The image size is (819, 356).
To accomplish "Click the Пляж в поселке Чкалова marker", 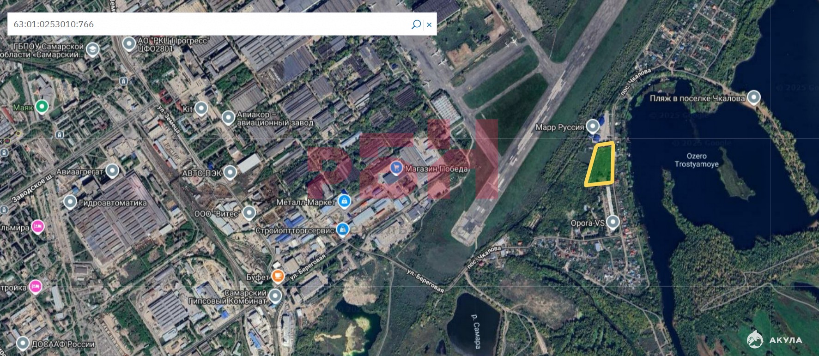I will coord(753,97).
